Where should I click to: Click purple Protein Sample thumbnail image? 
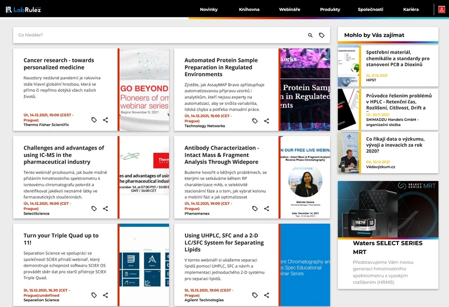coord(305,90)
